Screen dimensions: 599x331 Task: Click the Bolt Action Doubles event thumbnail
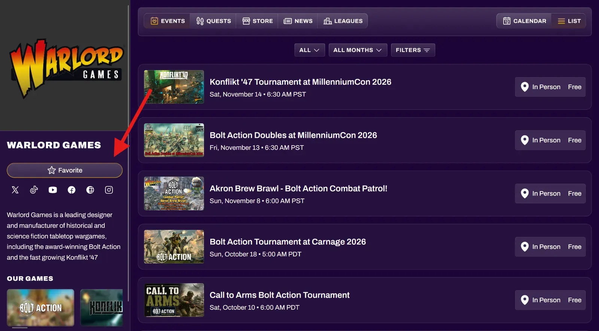174,140
